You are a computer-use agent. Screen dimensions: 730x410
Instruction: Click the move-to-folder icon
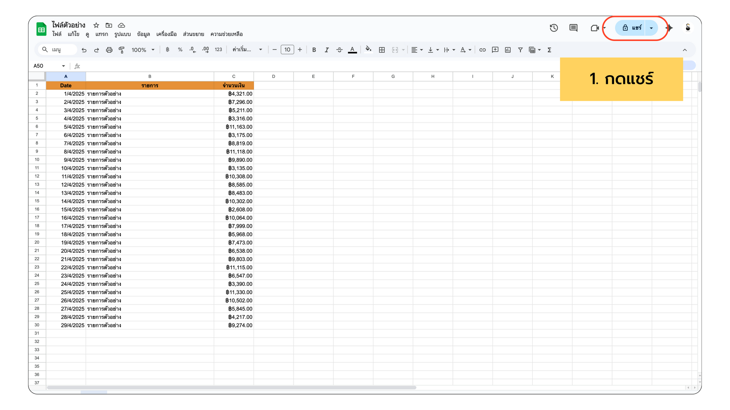tap(109, 25)
